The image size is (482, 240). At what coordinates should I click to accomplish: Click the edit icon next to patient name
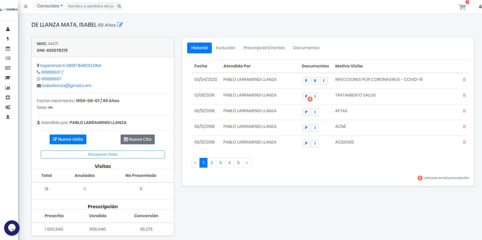pos(120,25)
